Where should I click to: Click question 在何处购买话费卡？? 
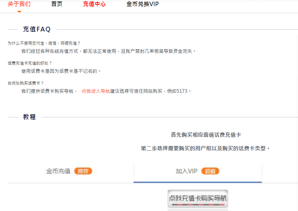click(26, 83)
